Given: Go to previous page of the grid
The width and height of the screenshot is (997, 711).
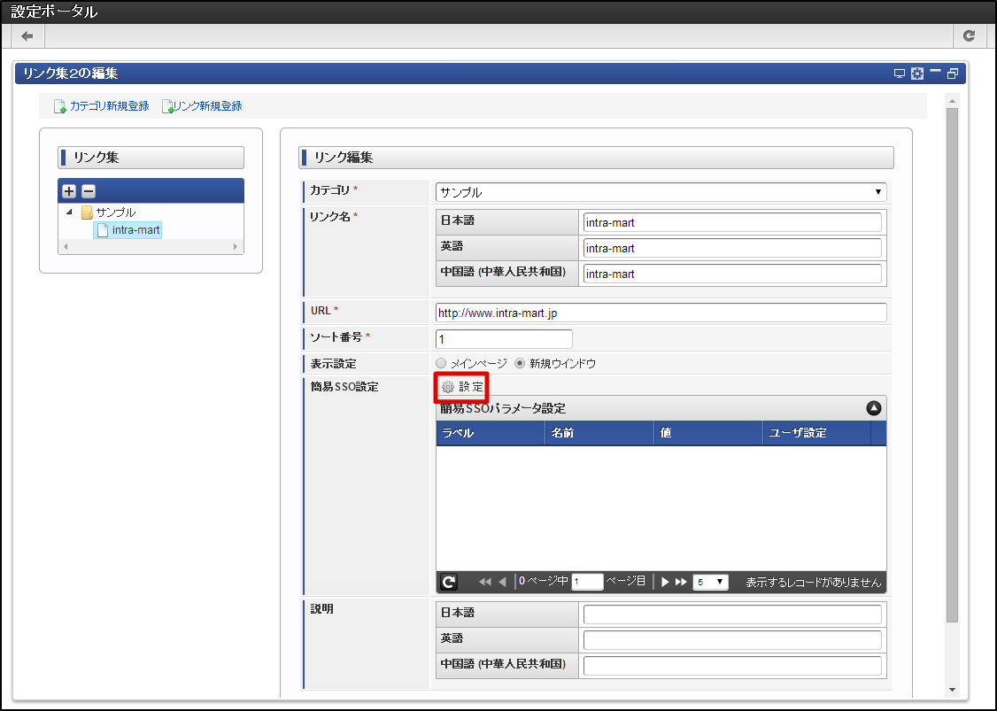Looking at the screenshot, I should [x=502, y=582].
